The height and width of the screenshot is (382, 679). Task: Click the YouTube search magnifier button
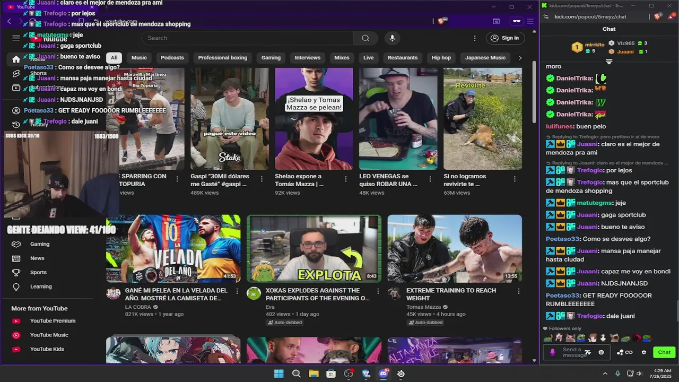pyautogui.click(x=365, y=38)
